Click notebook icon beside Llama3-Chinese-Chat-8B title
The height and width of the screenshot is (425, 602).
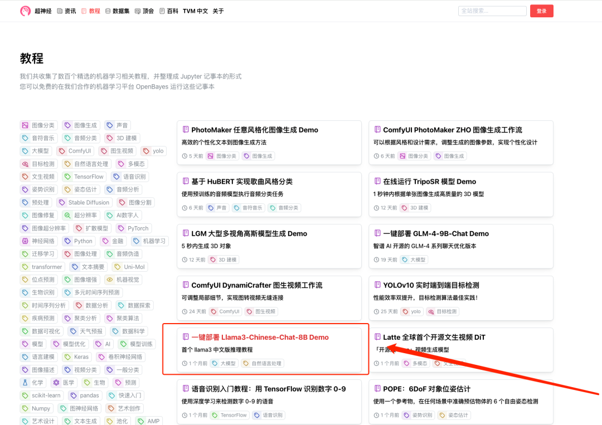point(186,337)
